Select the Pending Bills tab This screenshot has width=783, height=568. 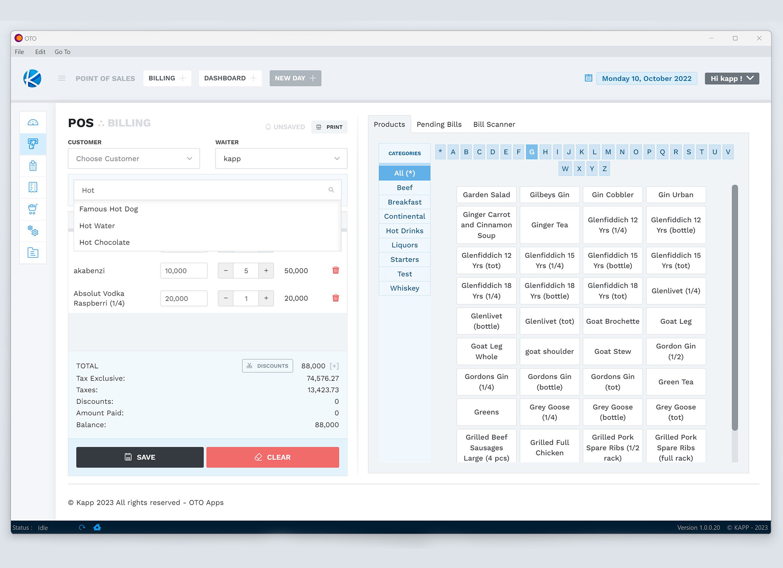[x=439, y=124]
